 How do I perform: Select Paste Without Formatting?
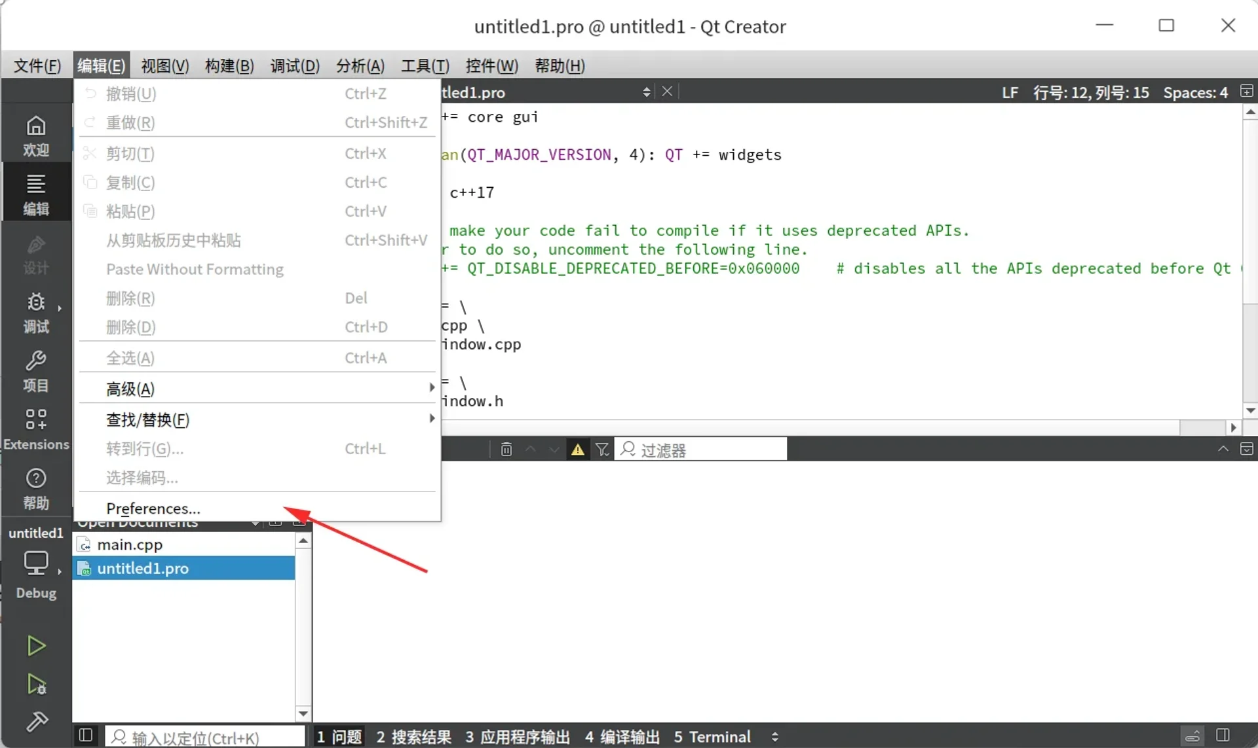tap(195, 269)
